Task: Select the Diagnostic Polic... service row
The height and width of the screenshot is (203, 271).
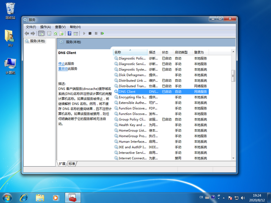Action: tap(161, 58)
